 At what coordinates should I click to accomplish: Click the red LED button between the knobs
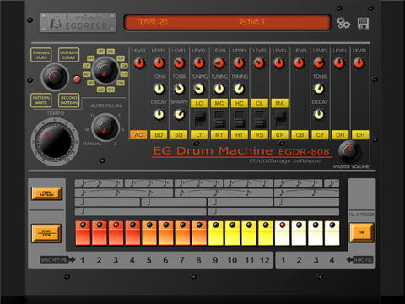pos(77,79)
